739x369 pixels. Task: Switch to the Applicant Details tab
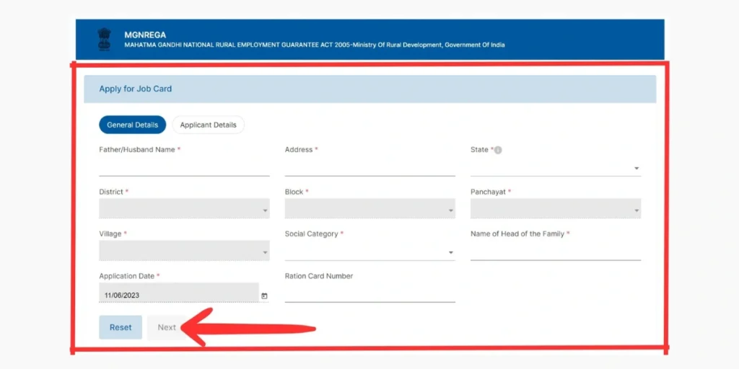[x=208, y=125]
